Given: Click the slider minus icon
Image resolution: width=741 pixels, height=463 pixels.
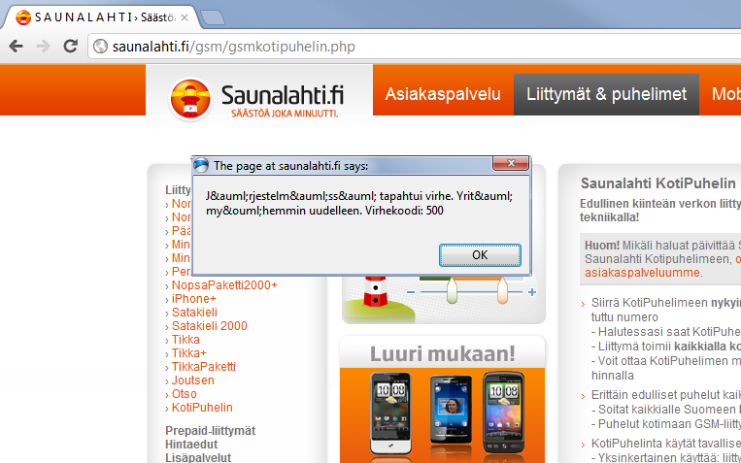Looking at the screenshot, I should 410,292.
